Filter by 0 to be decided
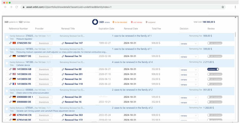The width and height of the screenshot is (240, 123). point(120,22)
